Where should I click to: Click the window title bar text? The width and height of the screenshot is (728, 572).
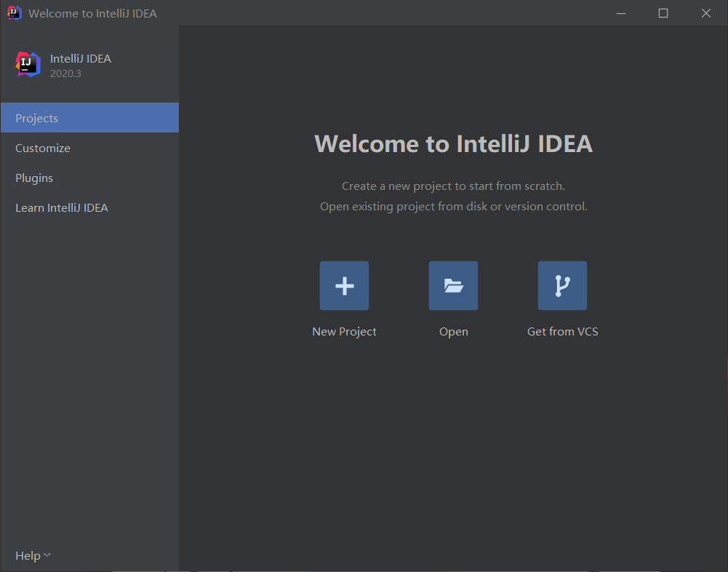(x=92, y=13)
